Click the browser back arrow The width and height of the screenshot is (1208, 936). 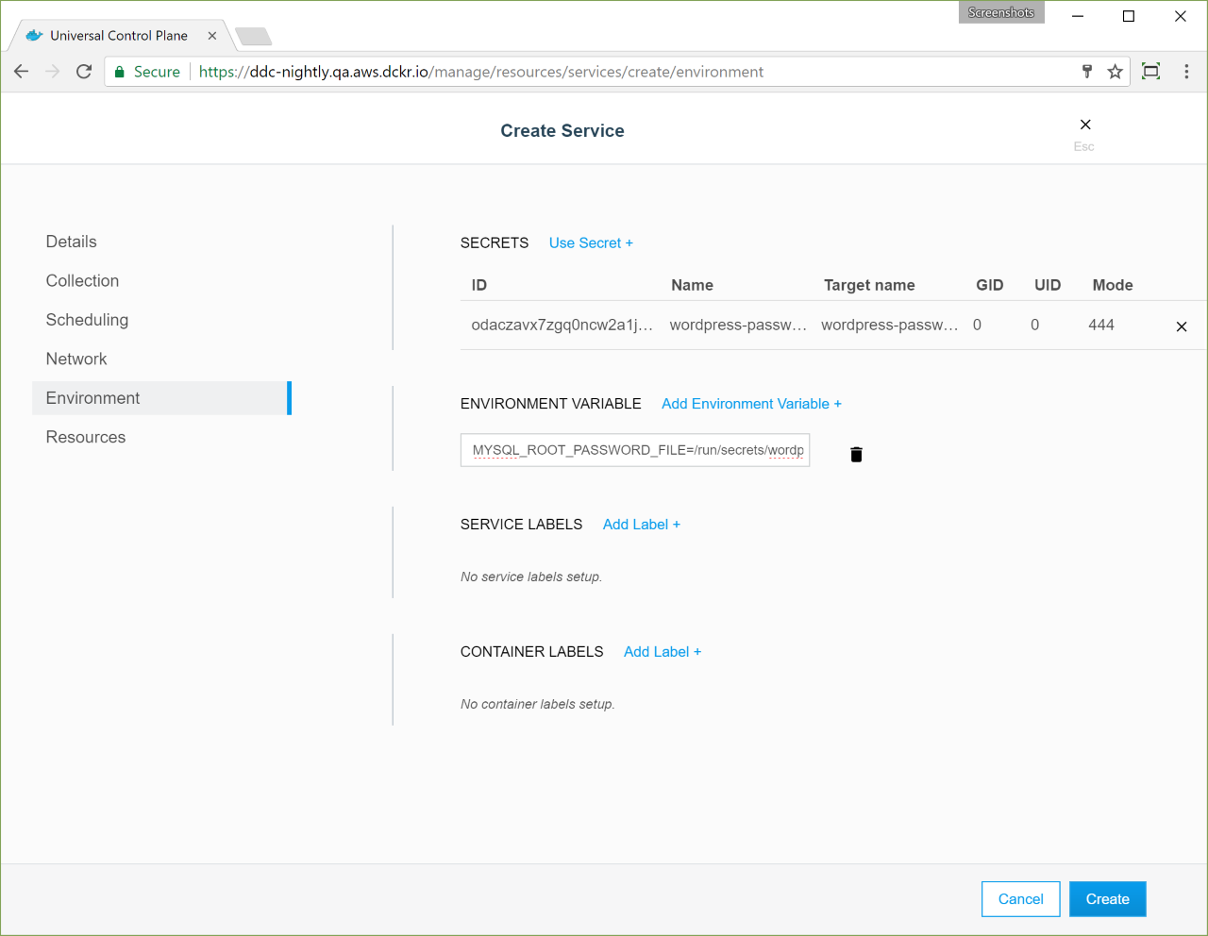(x=22, y=72)
